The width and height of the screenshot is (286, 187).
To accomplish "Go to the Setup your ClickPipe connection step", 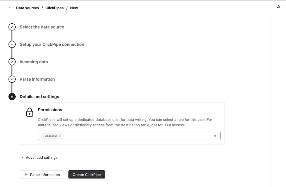I will (x=52, y=44).
